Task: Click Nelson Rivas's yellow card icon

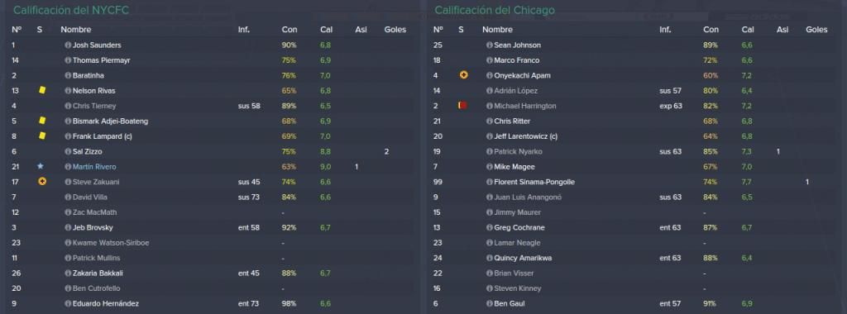Action: click(x=42, y=91)
